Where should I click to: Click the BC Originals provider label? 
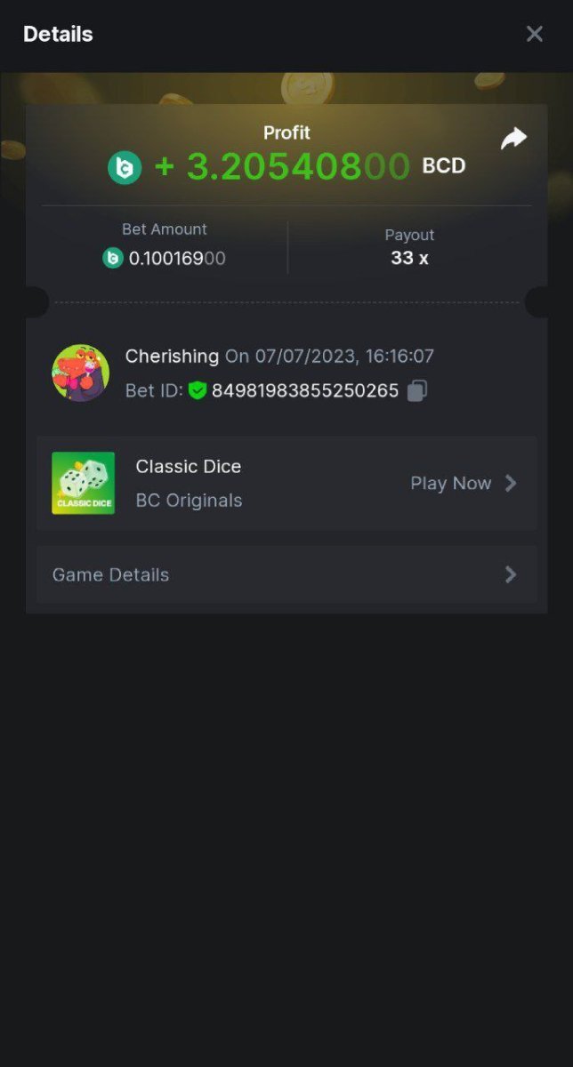[189, 501]
